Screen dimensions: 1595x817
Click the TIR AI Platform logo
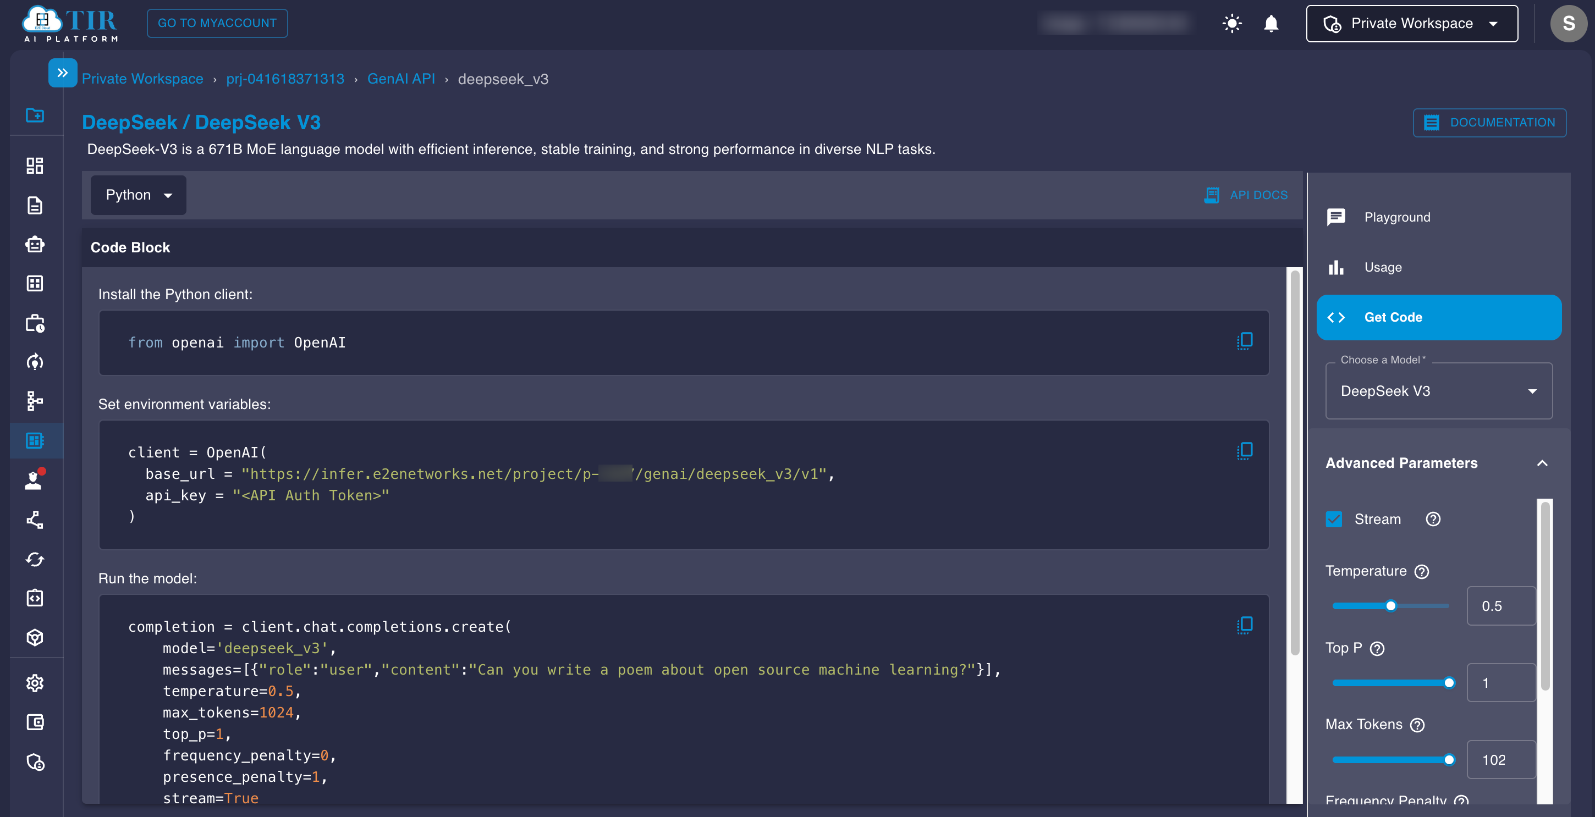pos(69,24)
